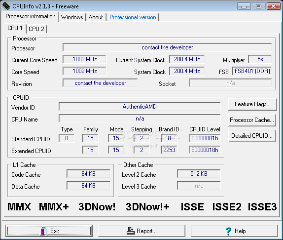This screenshot has height=240, width=283.
Task: Click the Report button
Action: [141, 231]
